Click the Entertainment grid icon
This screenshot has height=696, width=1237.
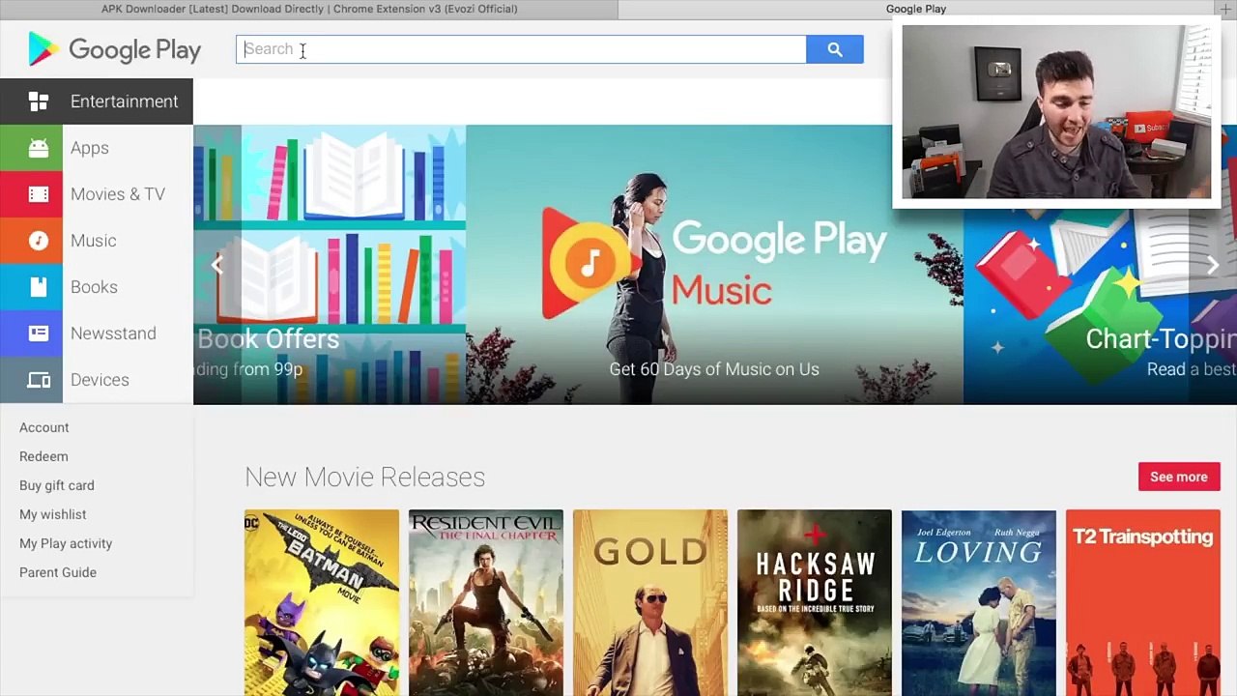(x=39, y=101)
